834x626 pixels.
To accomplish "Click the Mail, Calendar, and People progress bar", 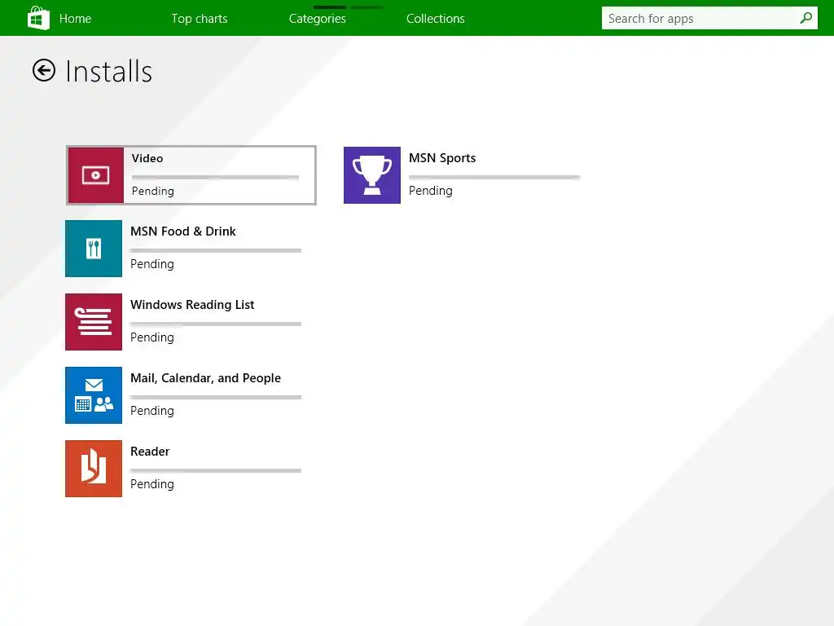I will pos(216,397).
